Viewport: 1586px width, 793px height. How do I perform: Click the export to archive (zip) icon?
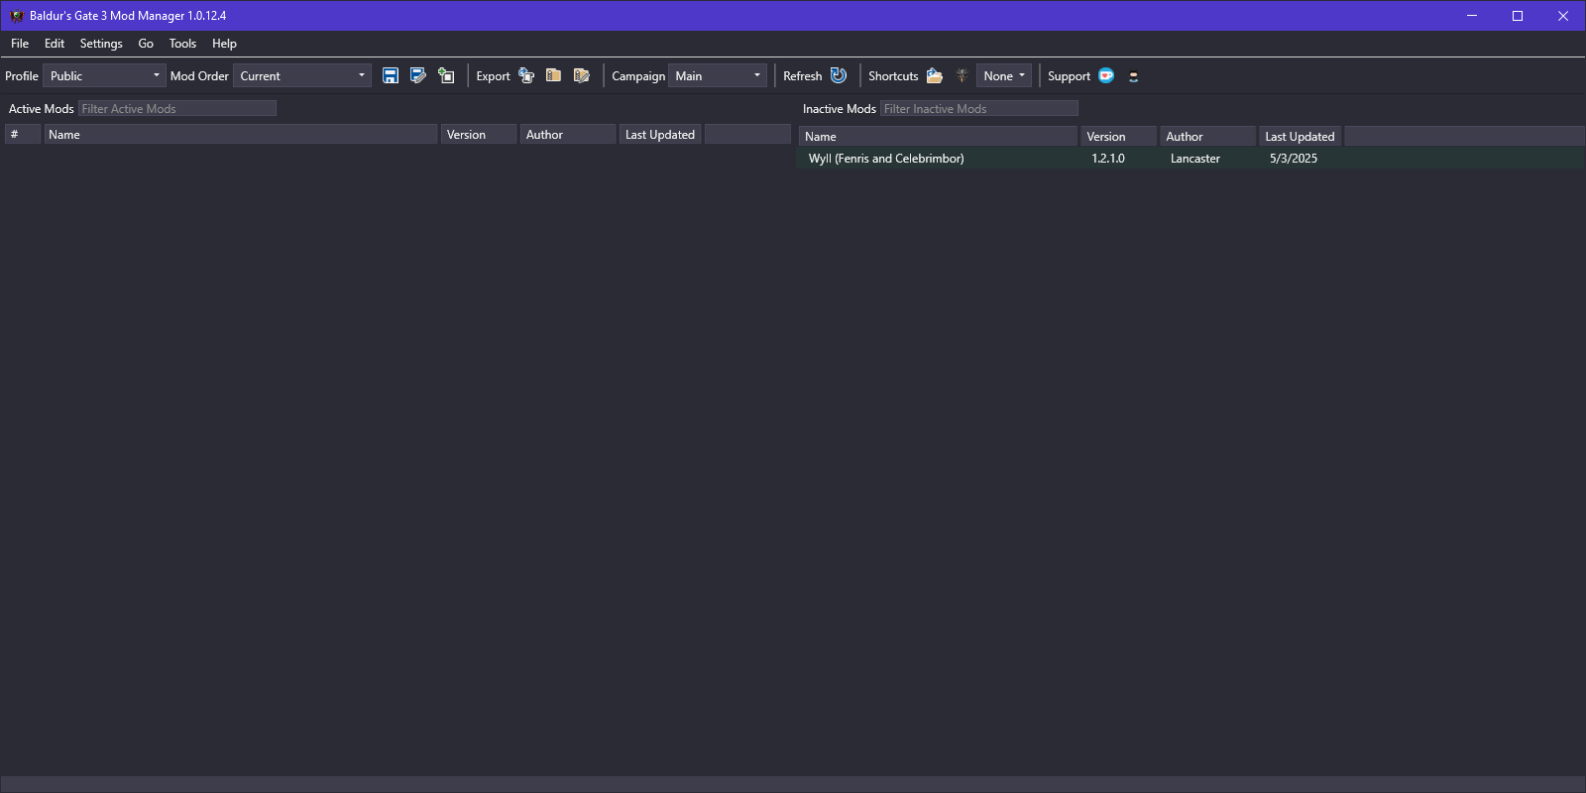[x=554, y=75]
